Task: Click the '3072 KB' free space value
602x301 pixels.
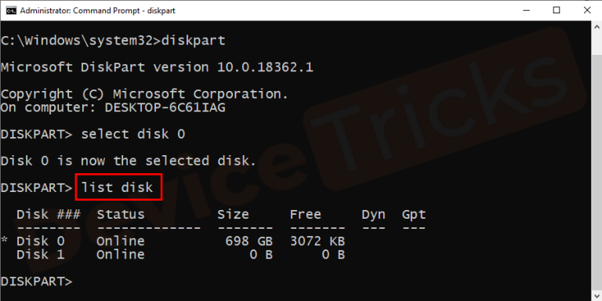Action: [317, 241]
